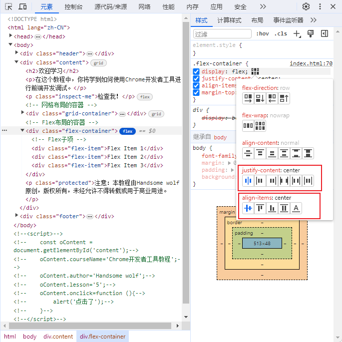Set flex-wrap to nowrap
This screenshot has width=342, height=342.
coord(248,126)
